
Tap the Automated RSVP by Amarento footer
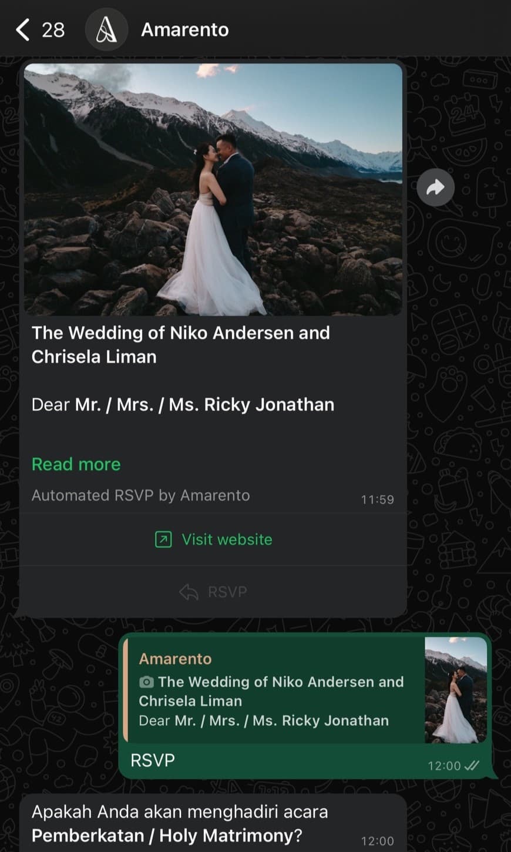pyautogui.click(x=140, y=495)
